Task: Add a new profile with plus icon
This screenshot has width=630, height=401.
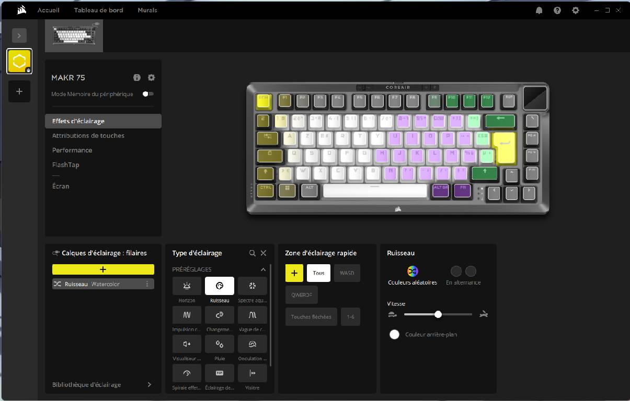Action: click(x=19, y=91)
